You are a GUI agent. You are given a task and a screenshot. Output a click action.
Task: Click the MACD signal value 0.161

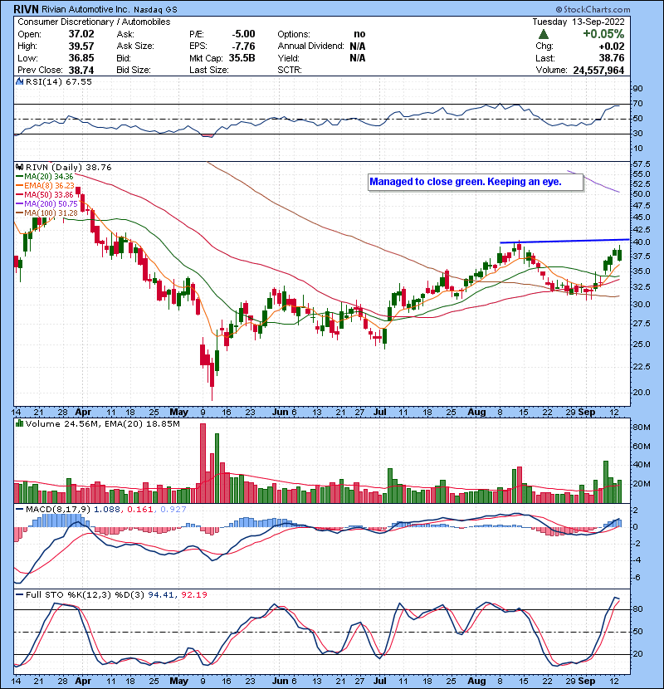pyautogui.click(x=140, y=510)
